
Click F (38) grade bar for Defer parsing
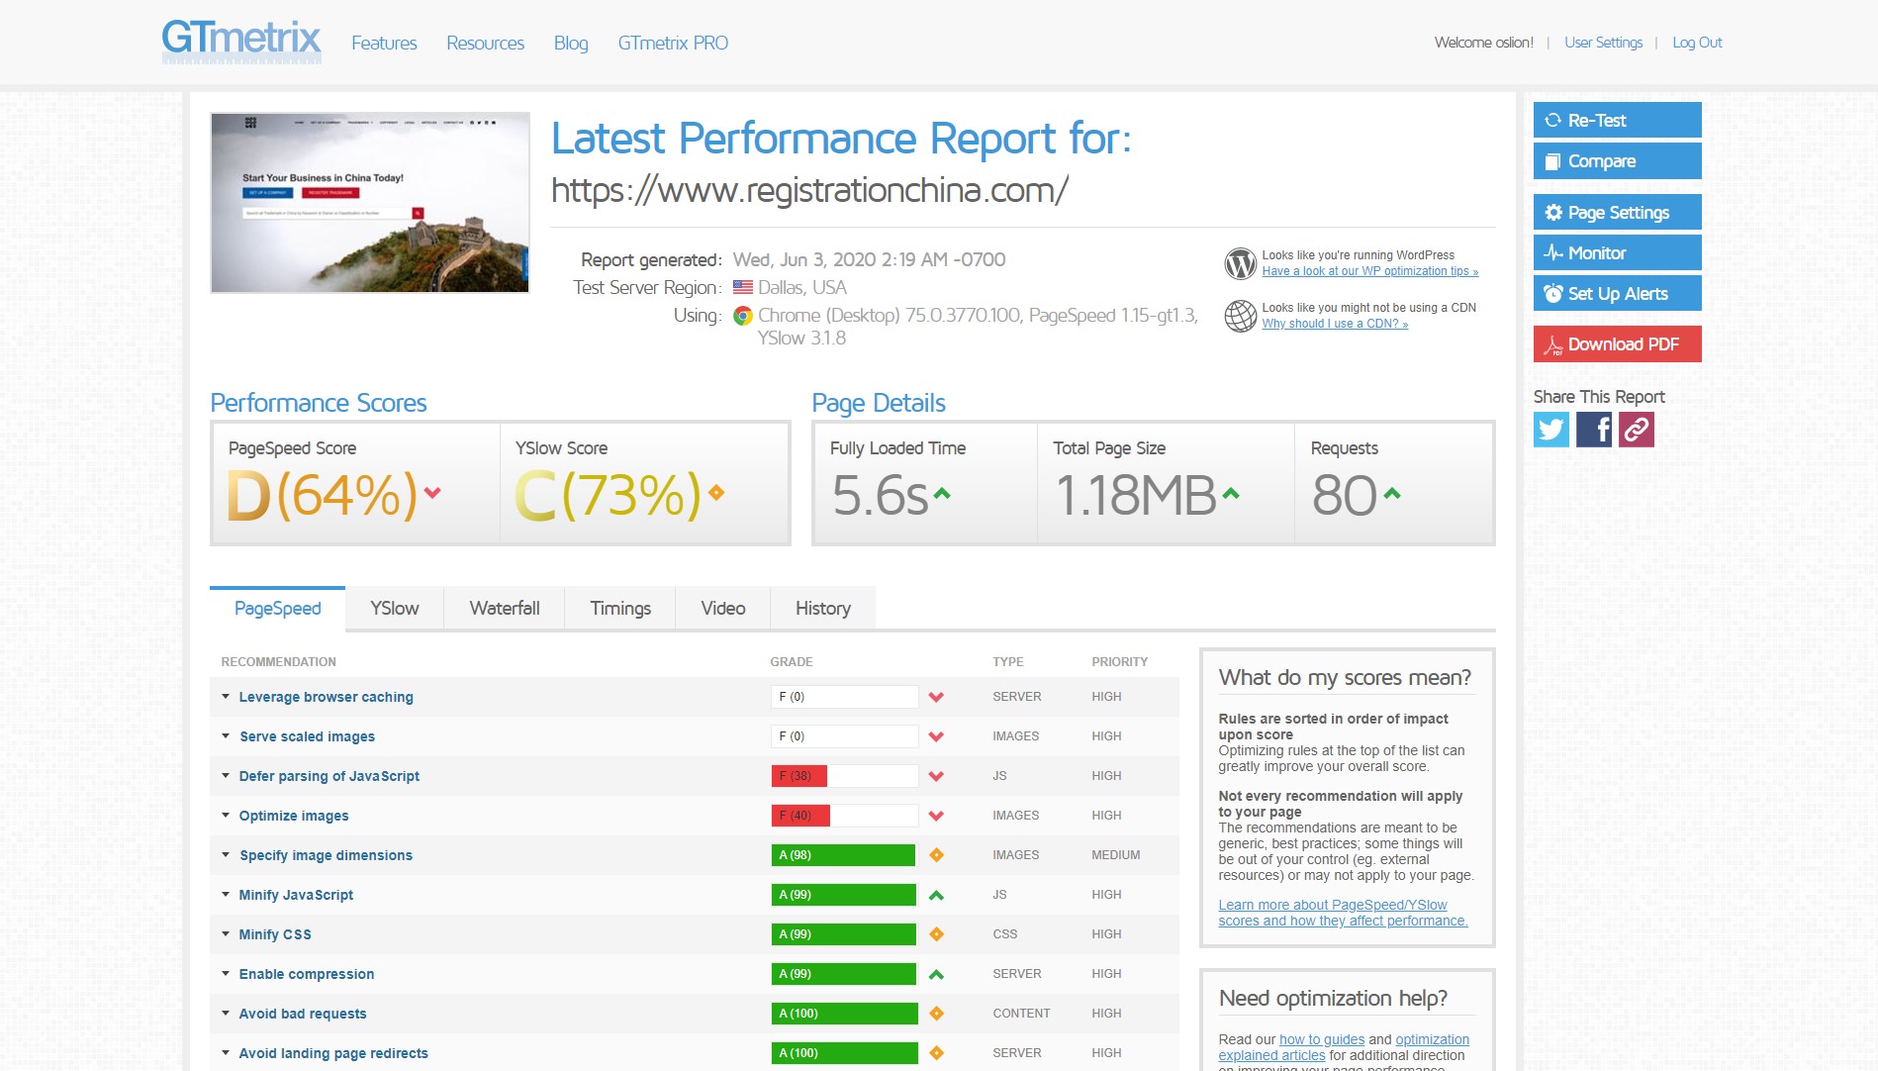pos(845,776)
